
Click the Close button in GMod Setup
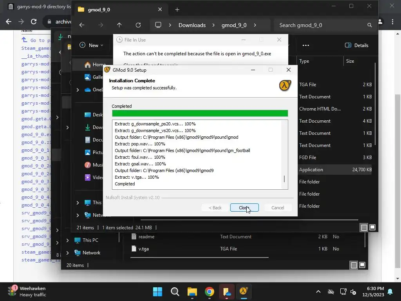[244, 208]
